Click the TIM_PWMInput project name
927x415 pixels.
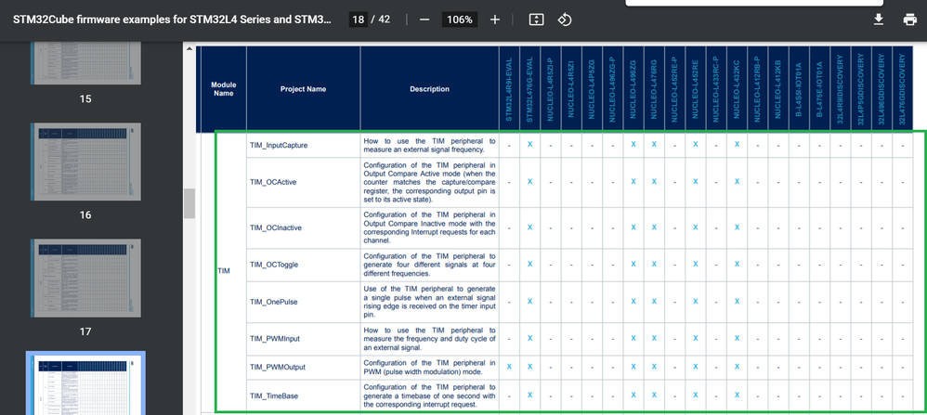tap(276, 338)
